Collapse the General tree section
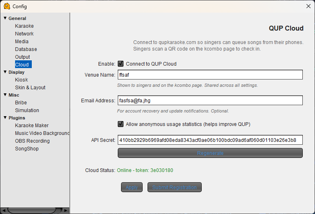 pyautogui.click(x=5, y=18)
